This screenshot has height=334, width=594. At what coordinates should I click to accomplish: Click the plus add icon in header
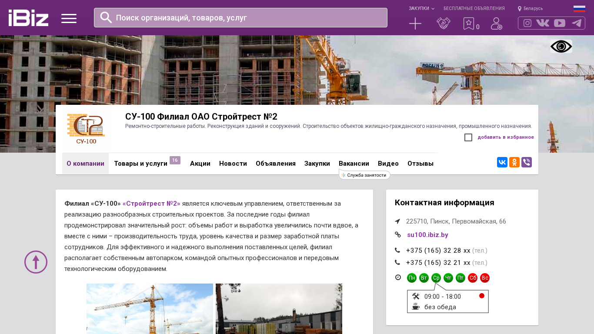tap(415, 23)
